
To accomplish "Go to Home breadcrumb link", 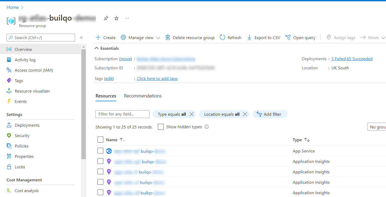I will tap(13, 7).
